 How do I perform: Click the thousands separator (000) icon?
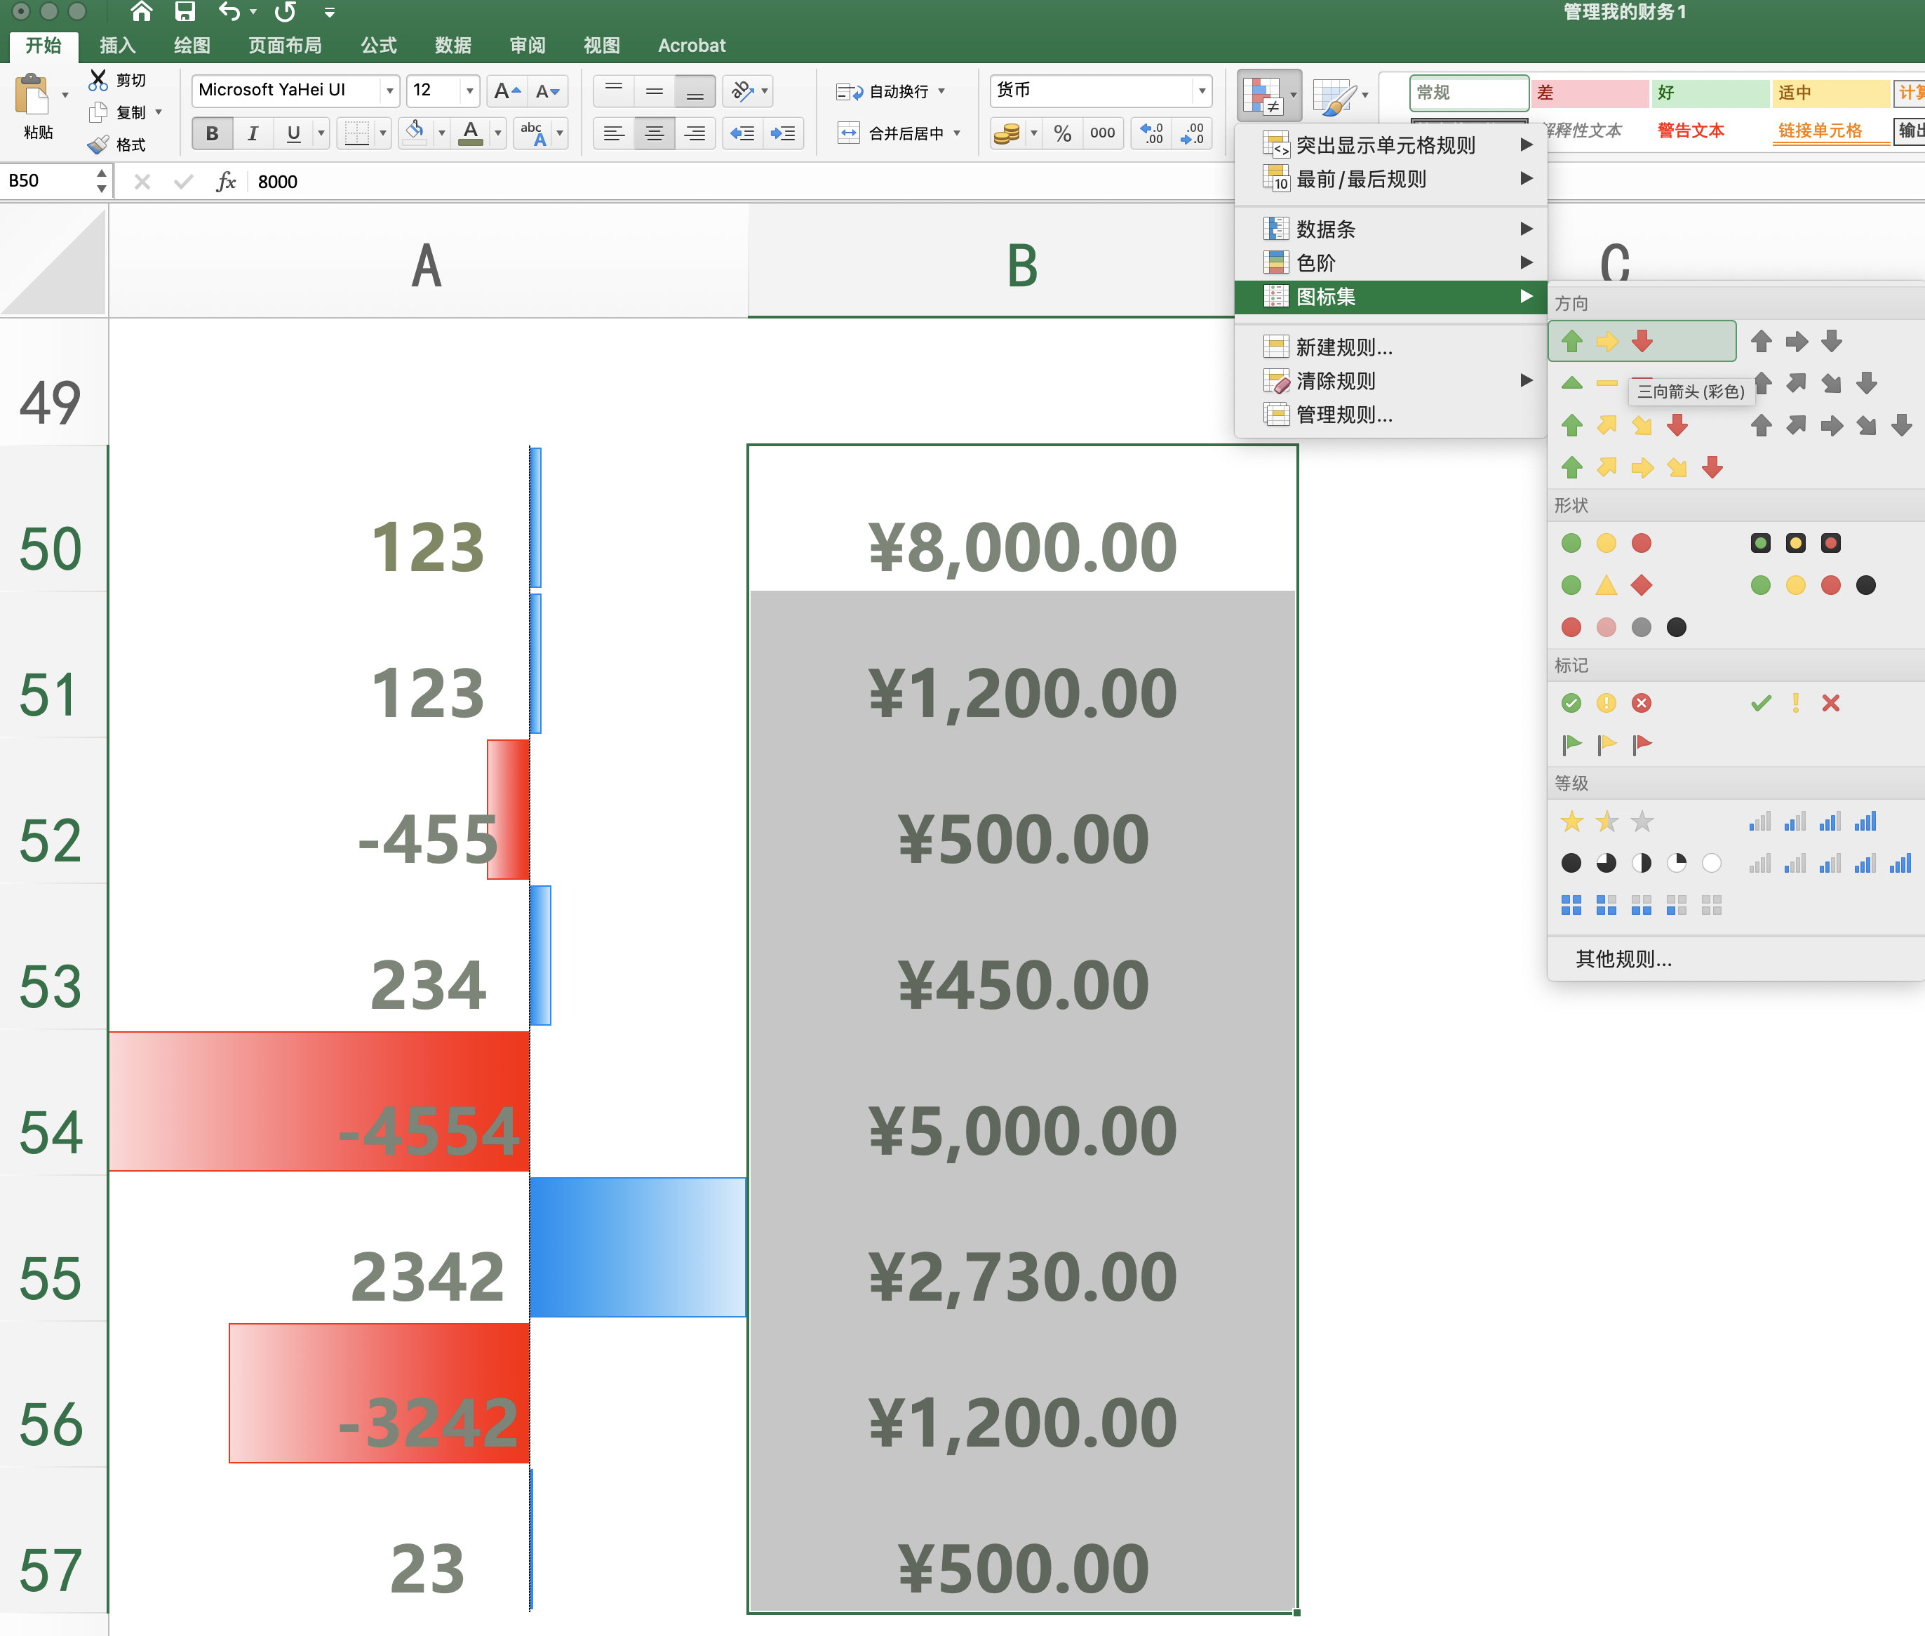tap(1101, 133)
